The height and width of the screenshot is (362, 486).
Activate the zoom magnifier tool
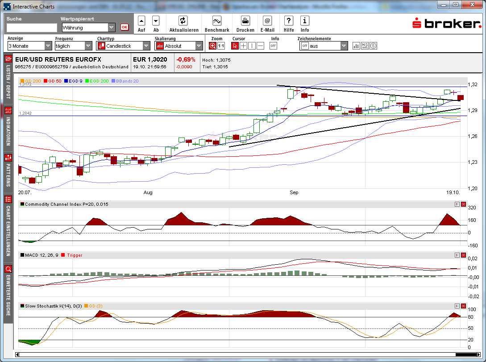click(x=212, y=46)
